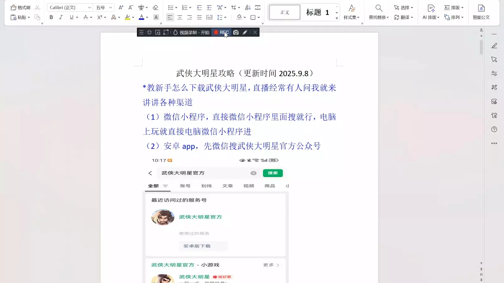Start recording with the REC button

pos(221,32)
